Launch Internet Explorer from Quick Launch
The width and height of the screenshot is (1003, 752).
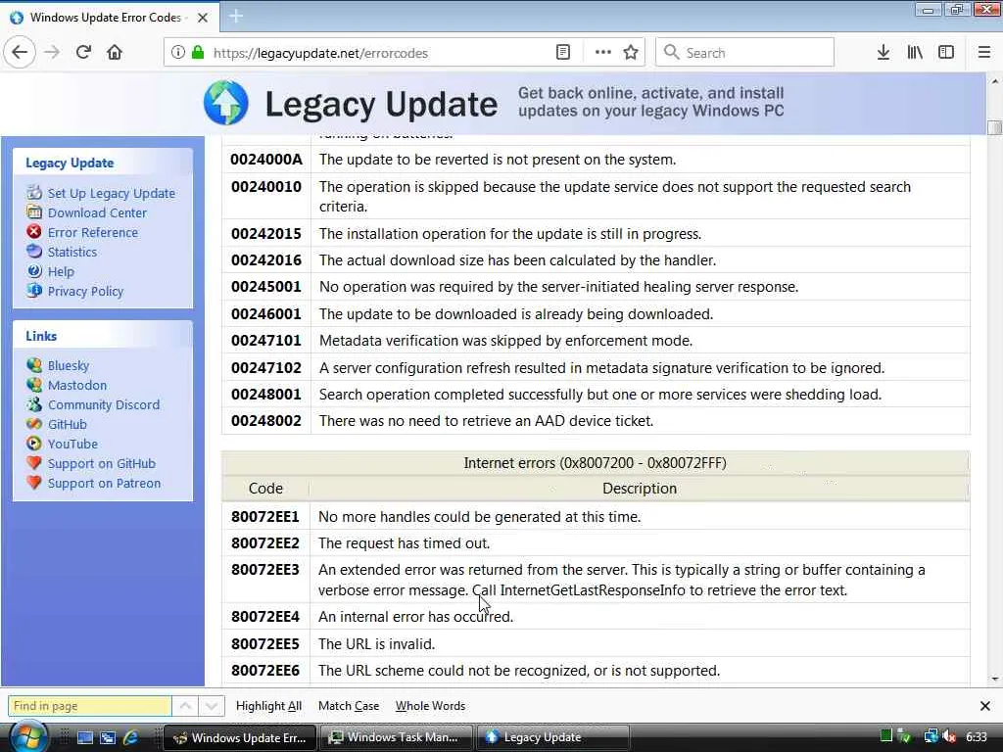[x=131, y=737]
